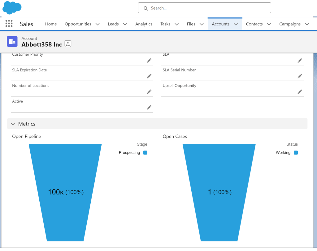The height and width of the screenshot is (251, 317).
Task: Edit the SLA Expiration Date pencil icon
Action: coord(149,76)
